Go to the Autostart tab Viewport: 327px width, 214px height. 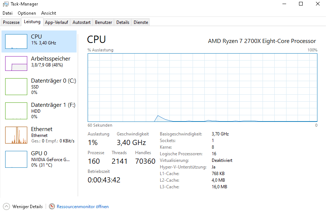point(81,22)
